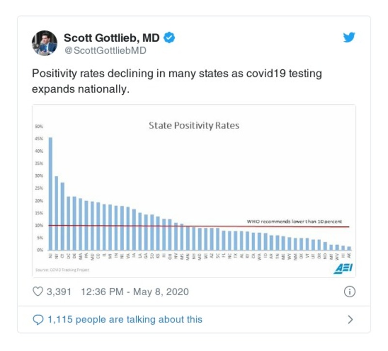Click the red WHO 10 percent line label

tap(294, 222)
